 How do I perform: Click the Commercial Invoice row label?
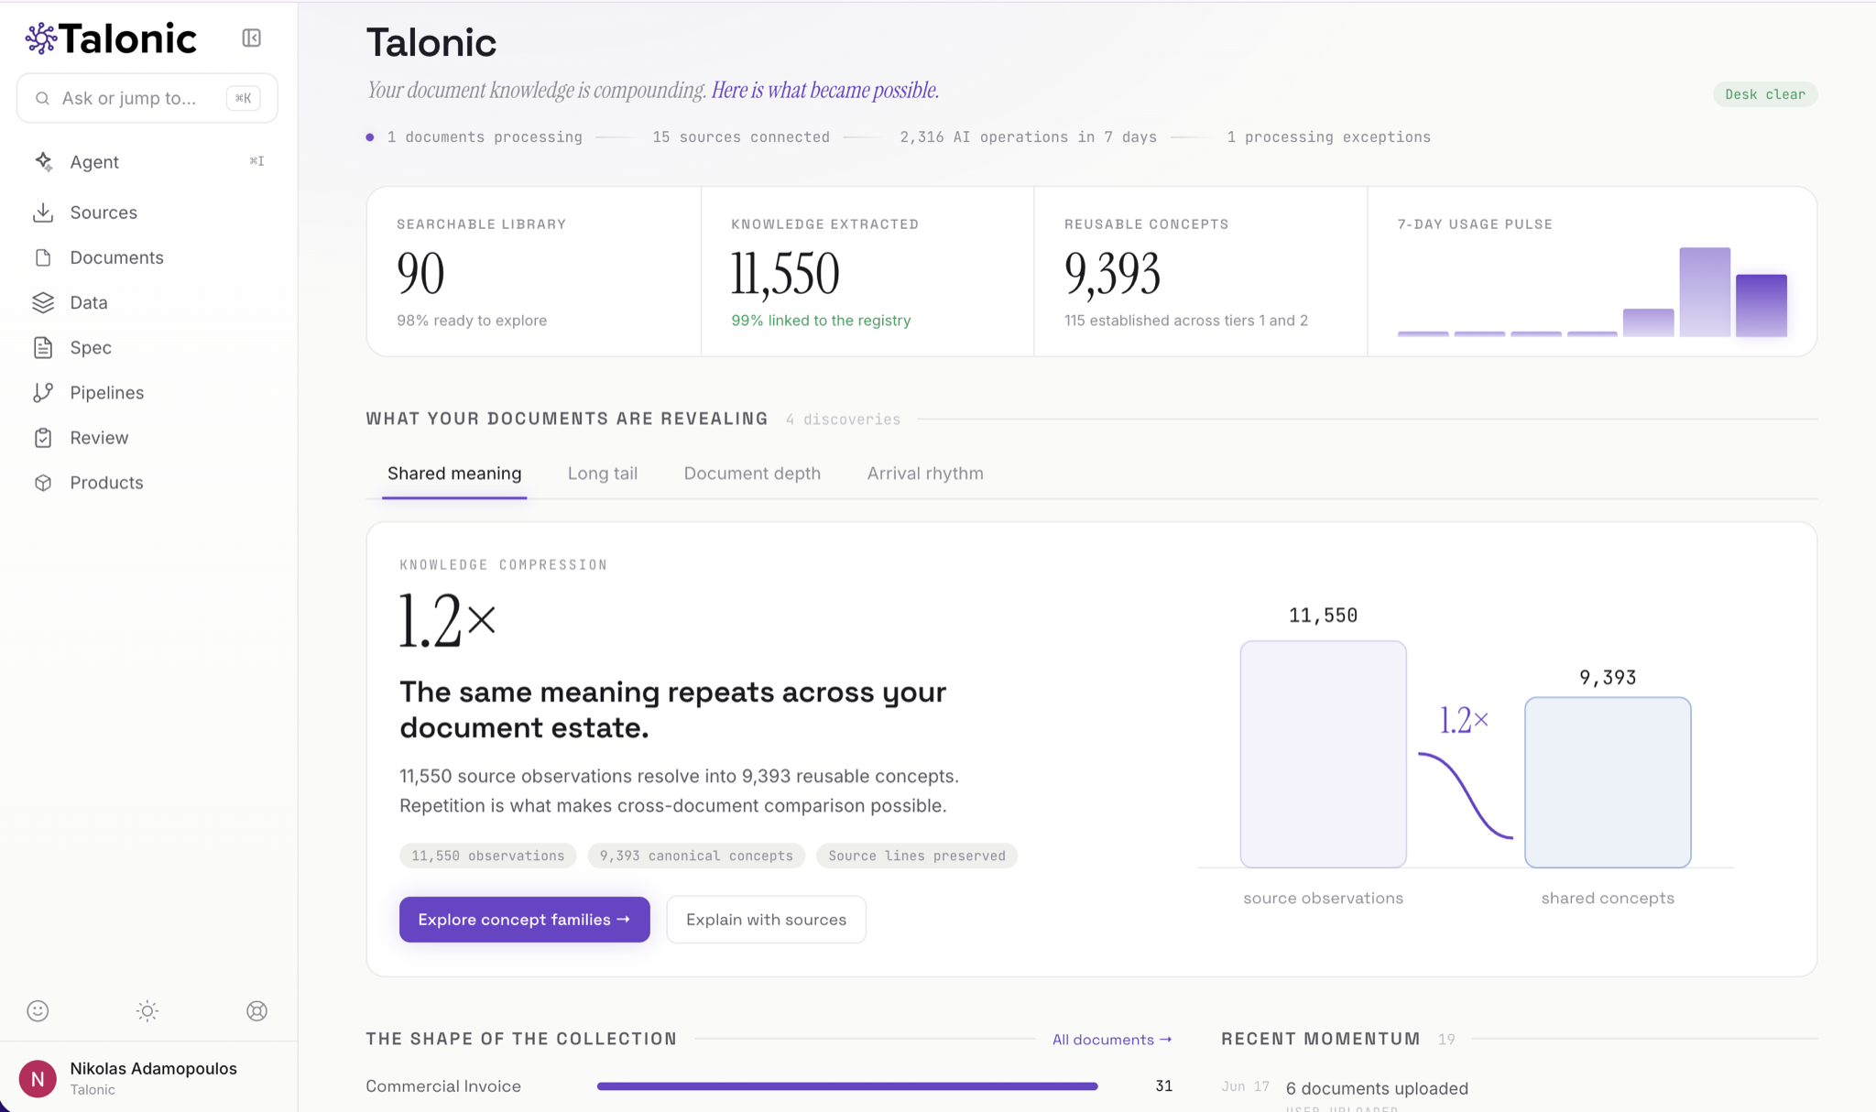(443, 1086)
